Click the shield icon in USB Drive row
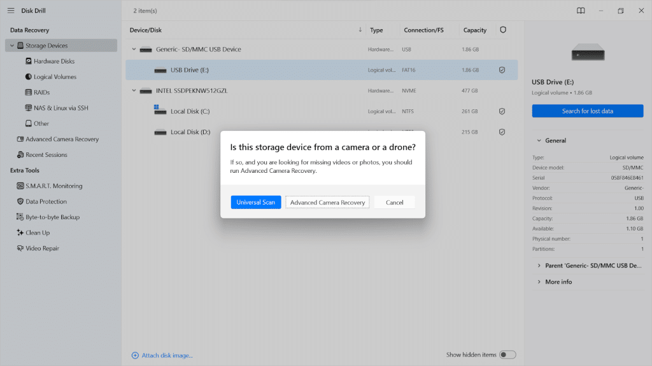Viewport: 652px width, 366px height. pyautogui.click(x=502, y=70)
